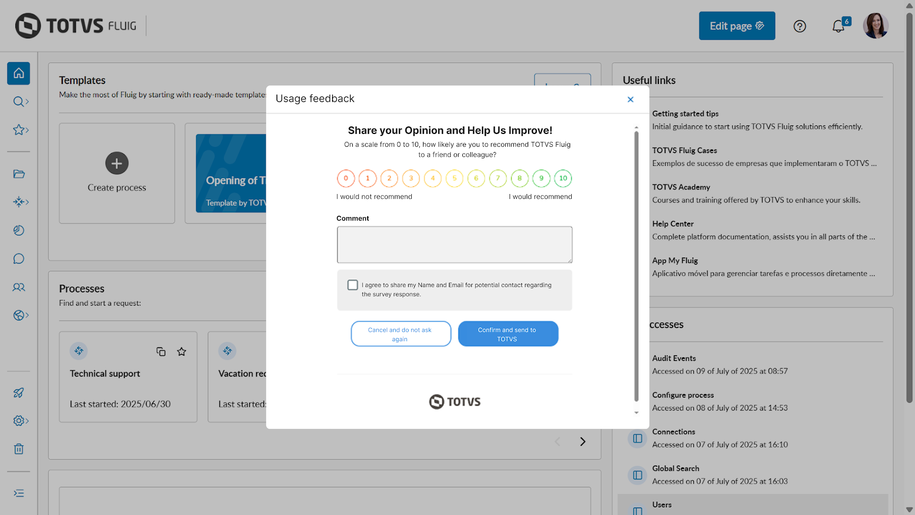Click the Create process card label
The image size is (915, 515).
[117, 188]
